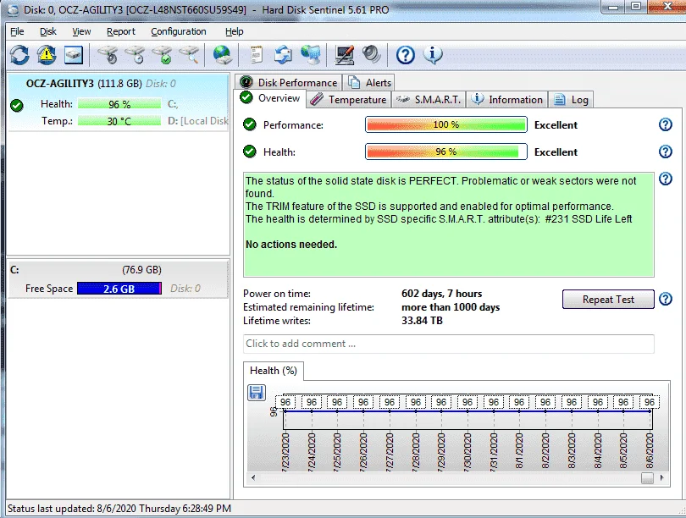Open the Report menu
686x518 pixels.
pos(121,31)
